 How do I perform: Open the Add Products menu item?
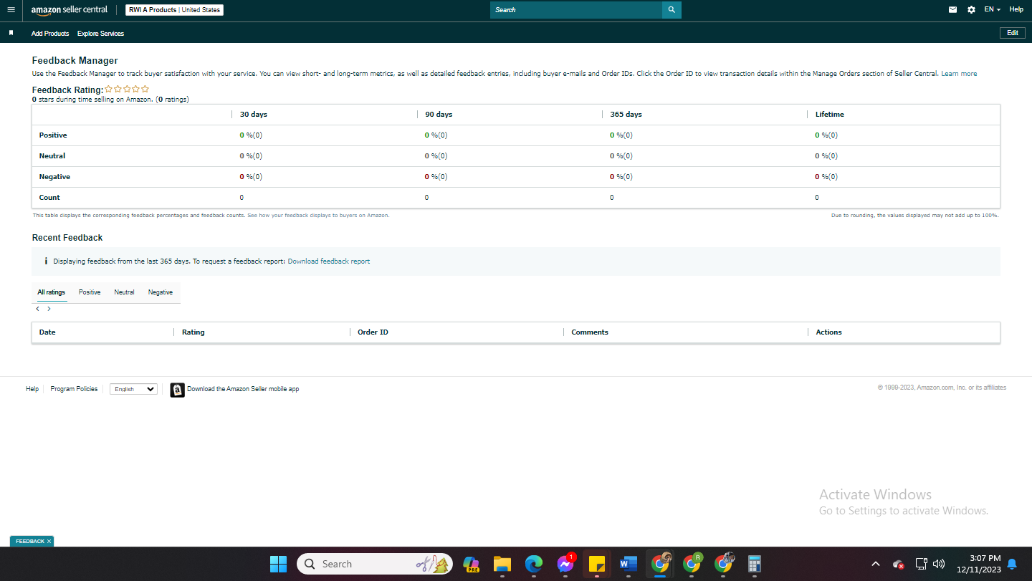click(x=50, y=34)
